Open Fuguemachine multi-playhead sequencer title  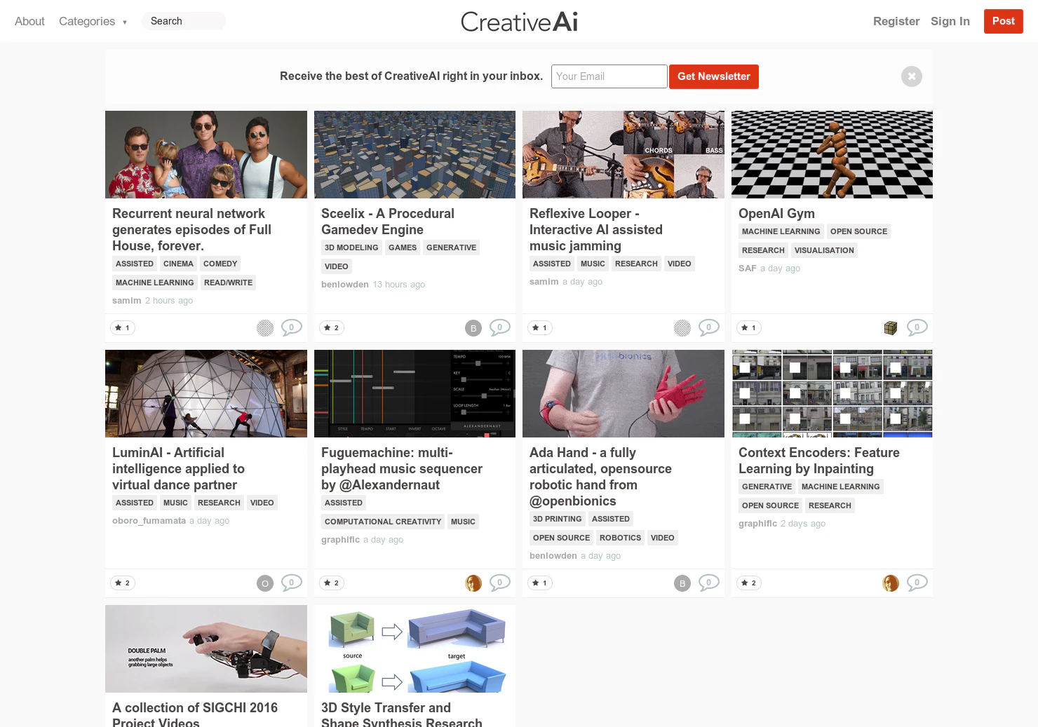point(402,468)
